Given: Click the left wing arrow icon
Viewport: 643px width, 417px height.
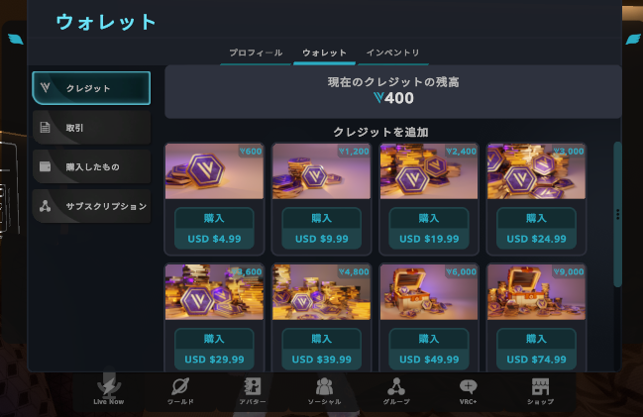Looking at the screenshot, I should pyautogui.click(x=16, y=40).
